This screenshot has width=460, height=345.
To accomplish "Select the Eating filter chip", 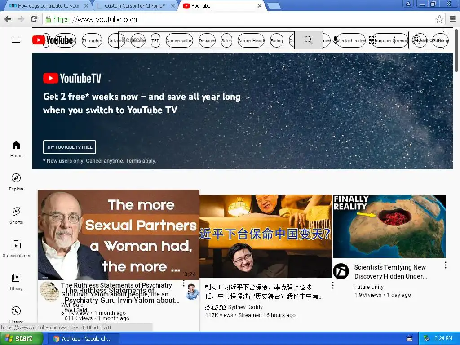I will pyautogui.click(x=276, y=41).
